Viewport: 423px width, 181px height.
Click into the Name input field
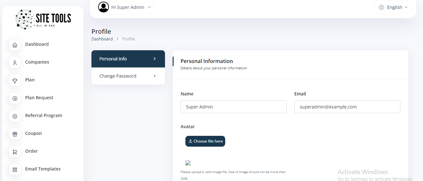click(x=233, y=107)
